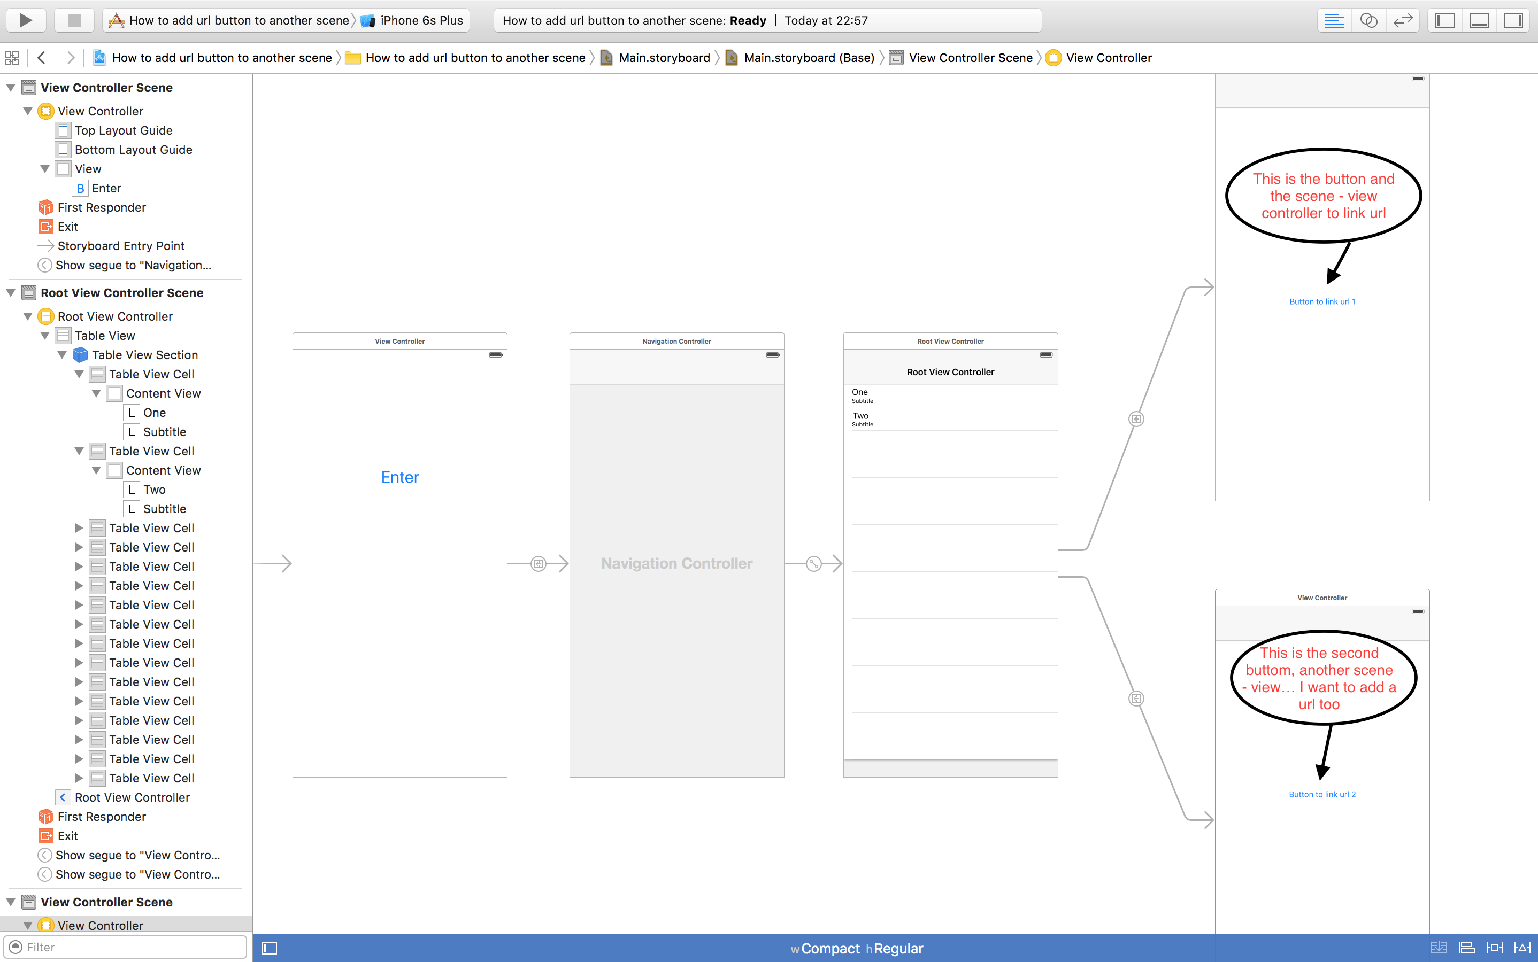
Task: Select the Standard editor lines icon
Action: click(x=1334, y=20)
